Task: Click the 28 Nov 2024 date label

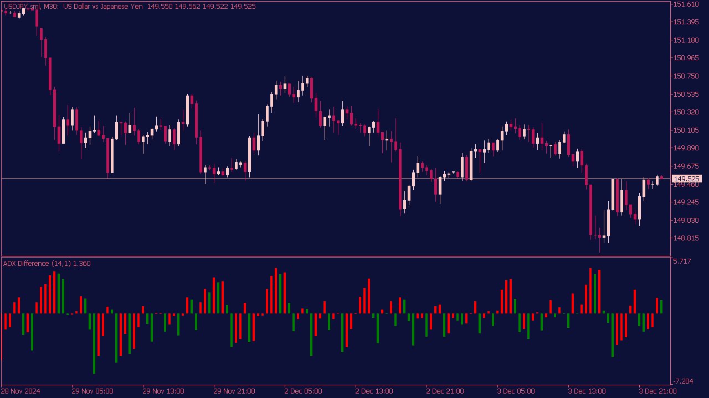Action: click(x=20, y=391)
